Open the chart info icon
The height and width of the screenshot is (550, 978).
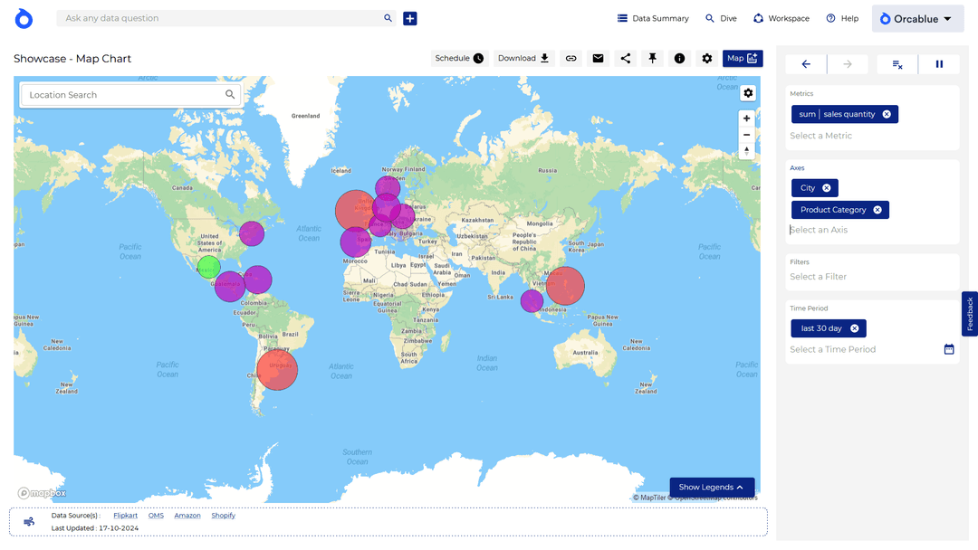click(x=679, y=58)
